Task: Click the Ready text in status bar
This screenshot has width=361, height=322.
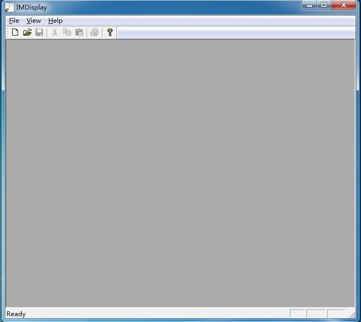Action: pos(16,314)
